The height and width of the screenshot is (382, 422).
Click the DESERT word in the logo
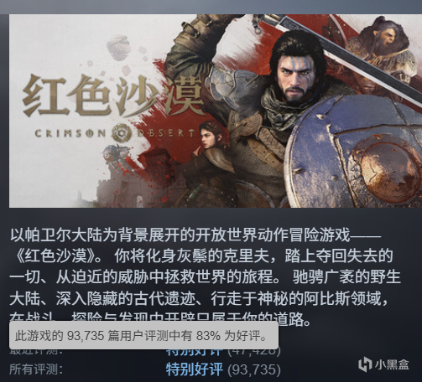[165, 133]
